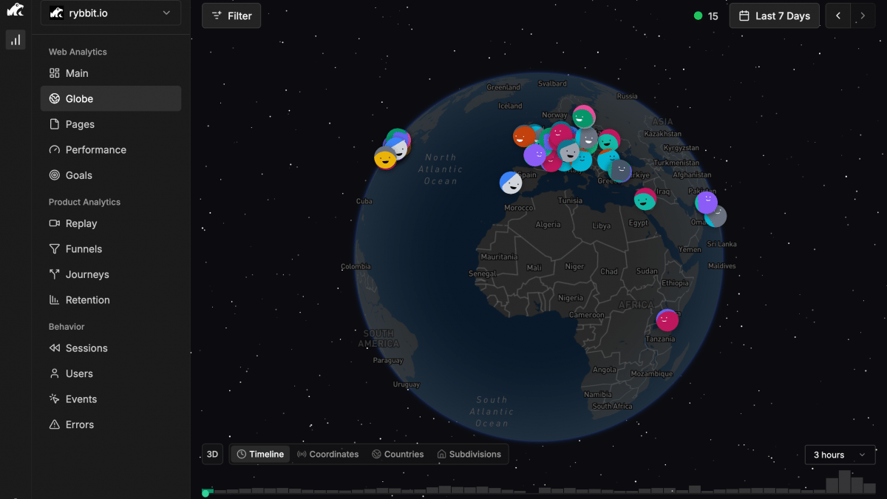Open the 3 hours interval dropdown

point(840,455)
